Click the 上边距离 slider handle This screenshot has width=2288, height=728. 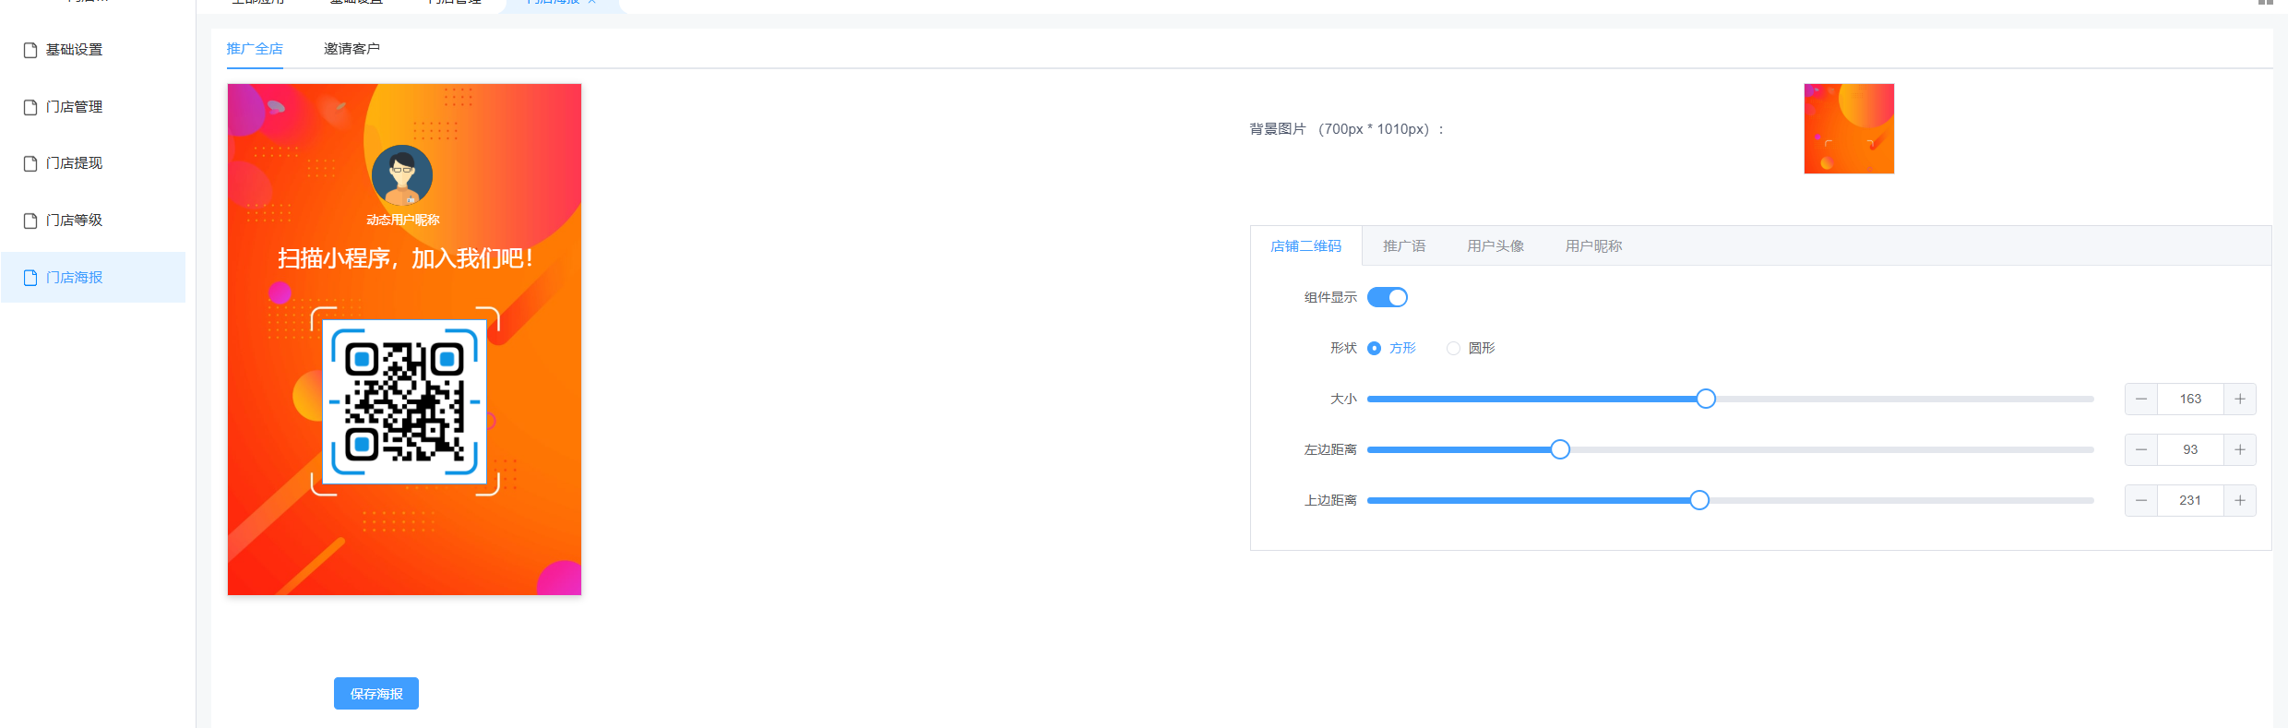coord(1699,500)
